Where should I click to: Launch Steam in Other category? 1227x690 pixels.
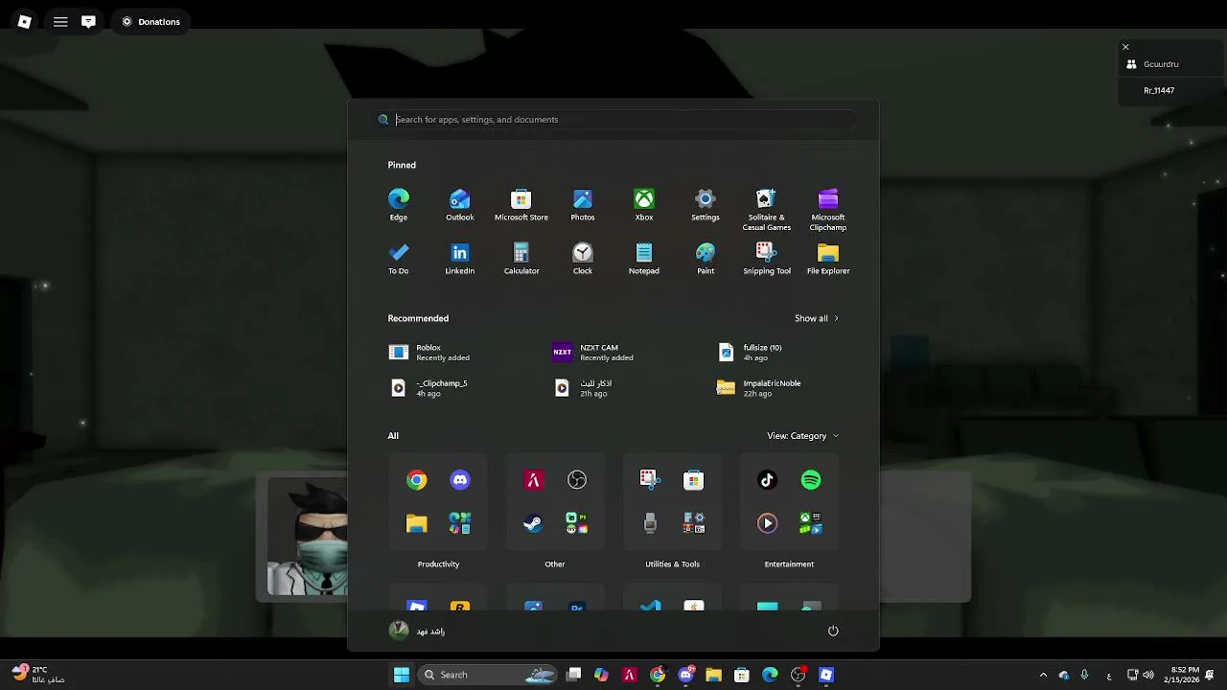click(x=534, y=523)
